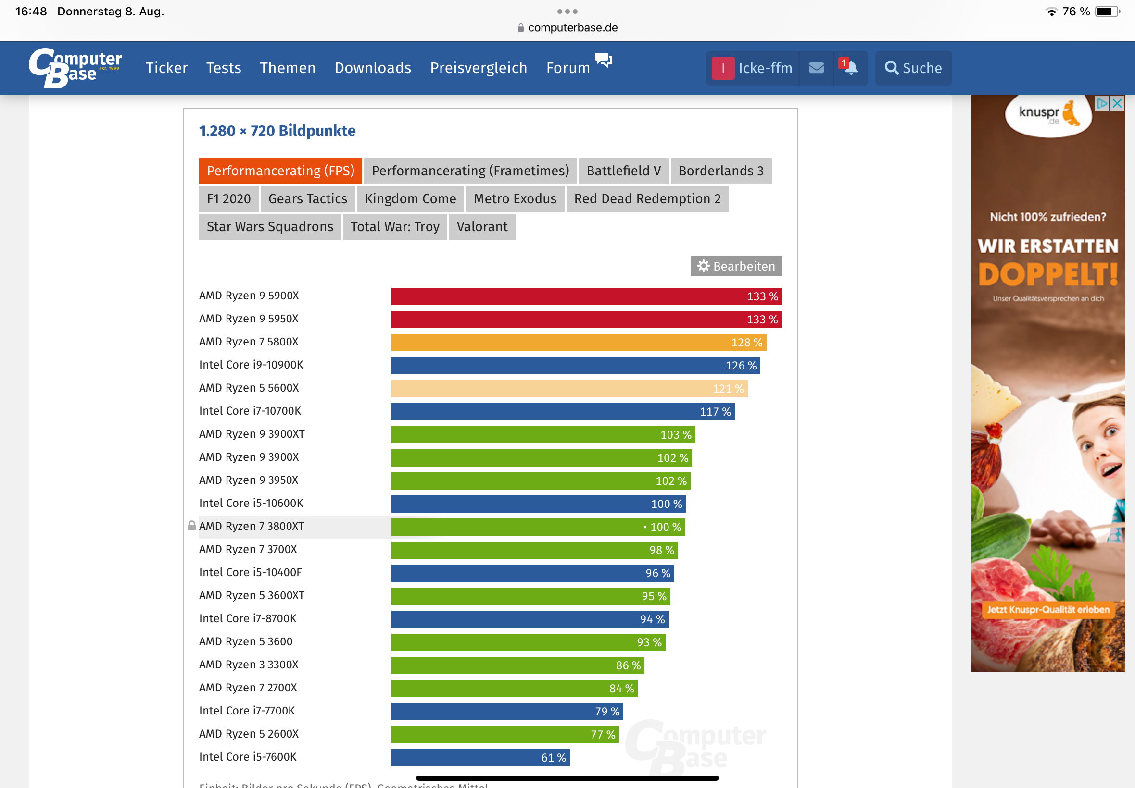Click Bearbeiten gear button

tap(736, 266)
